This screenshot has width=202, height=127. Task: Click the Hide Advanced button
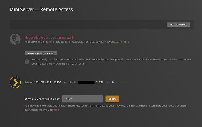click(178, 25)
